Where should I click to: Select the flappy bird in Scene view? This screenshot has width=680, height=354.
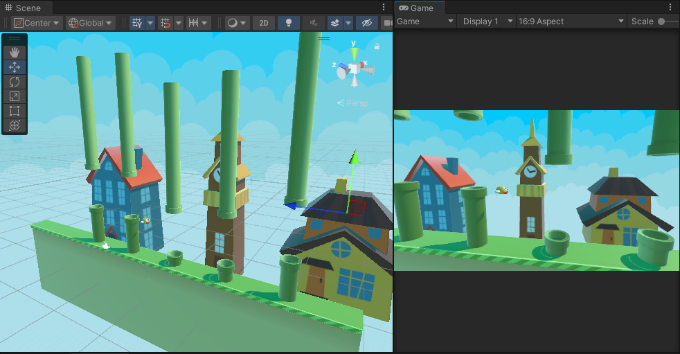coord(145,221)
